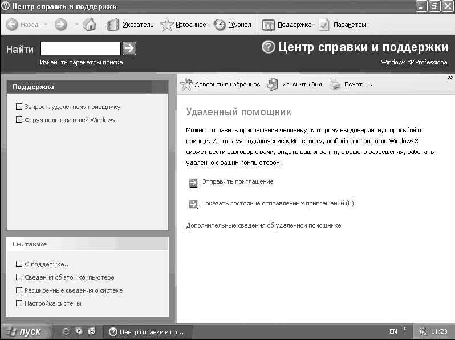Click bullet beside Расширенные сведения о системе

click(19, 290)
